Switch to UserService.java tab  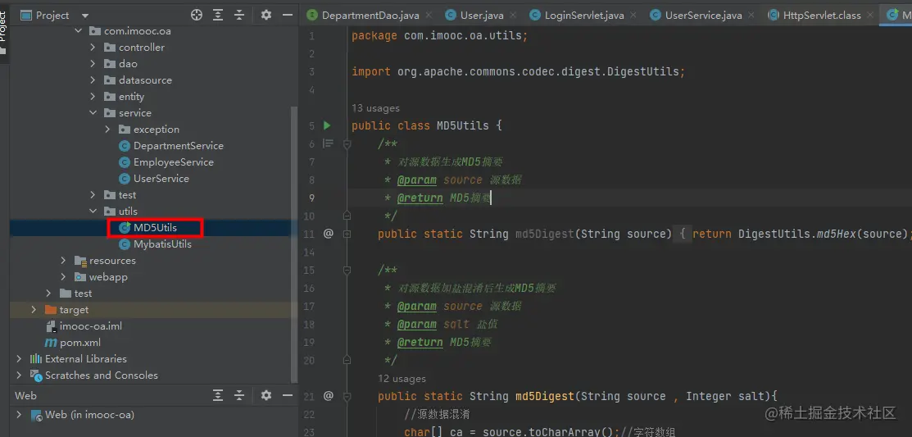(x=703, y=15)
